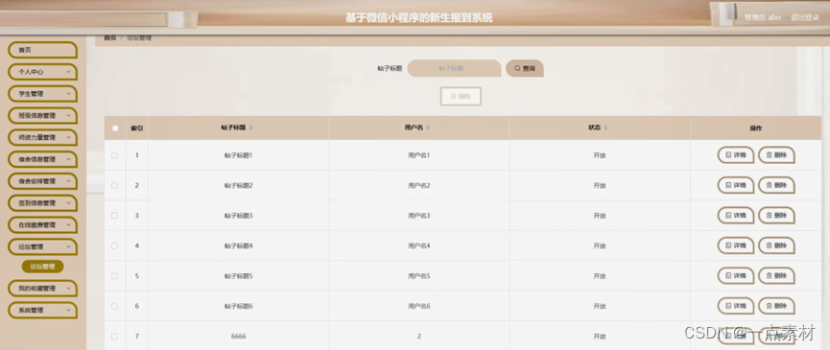The image size is (830, 350).
Task: Open 详情 for row 帖子标题1
Action: 736,155
